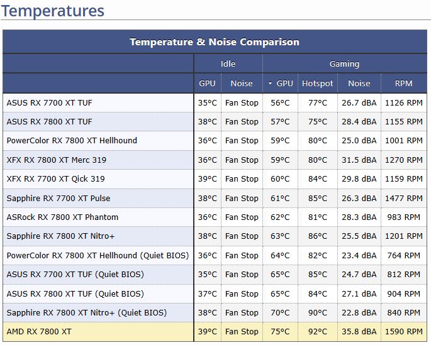
Task: Click the 24.7 dBA noise value
Action: 359,275
